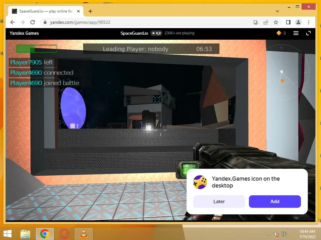This screenshot has height=240, width=321.
Task: Close the SpaceGuard.io tab
Action: (78, 11)
